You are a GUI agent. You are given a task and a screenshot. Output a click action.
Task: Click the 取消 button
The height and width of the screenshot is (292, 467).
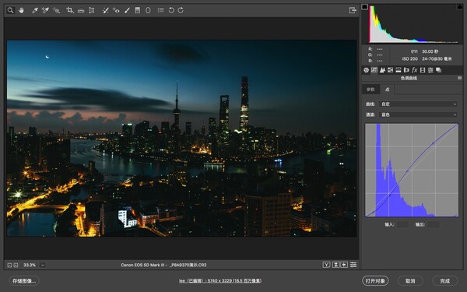point(410,280)
